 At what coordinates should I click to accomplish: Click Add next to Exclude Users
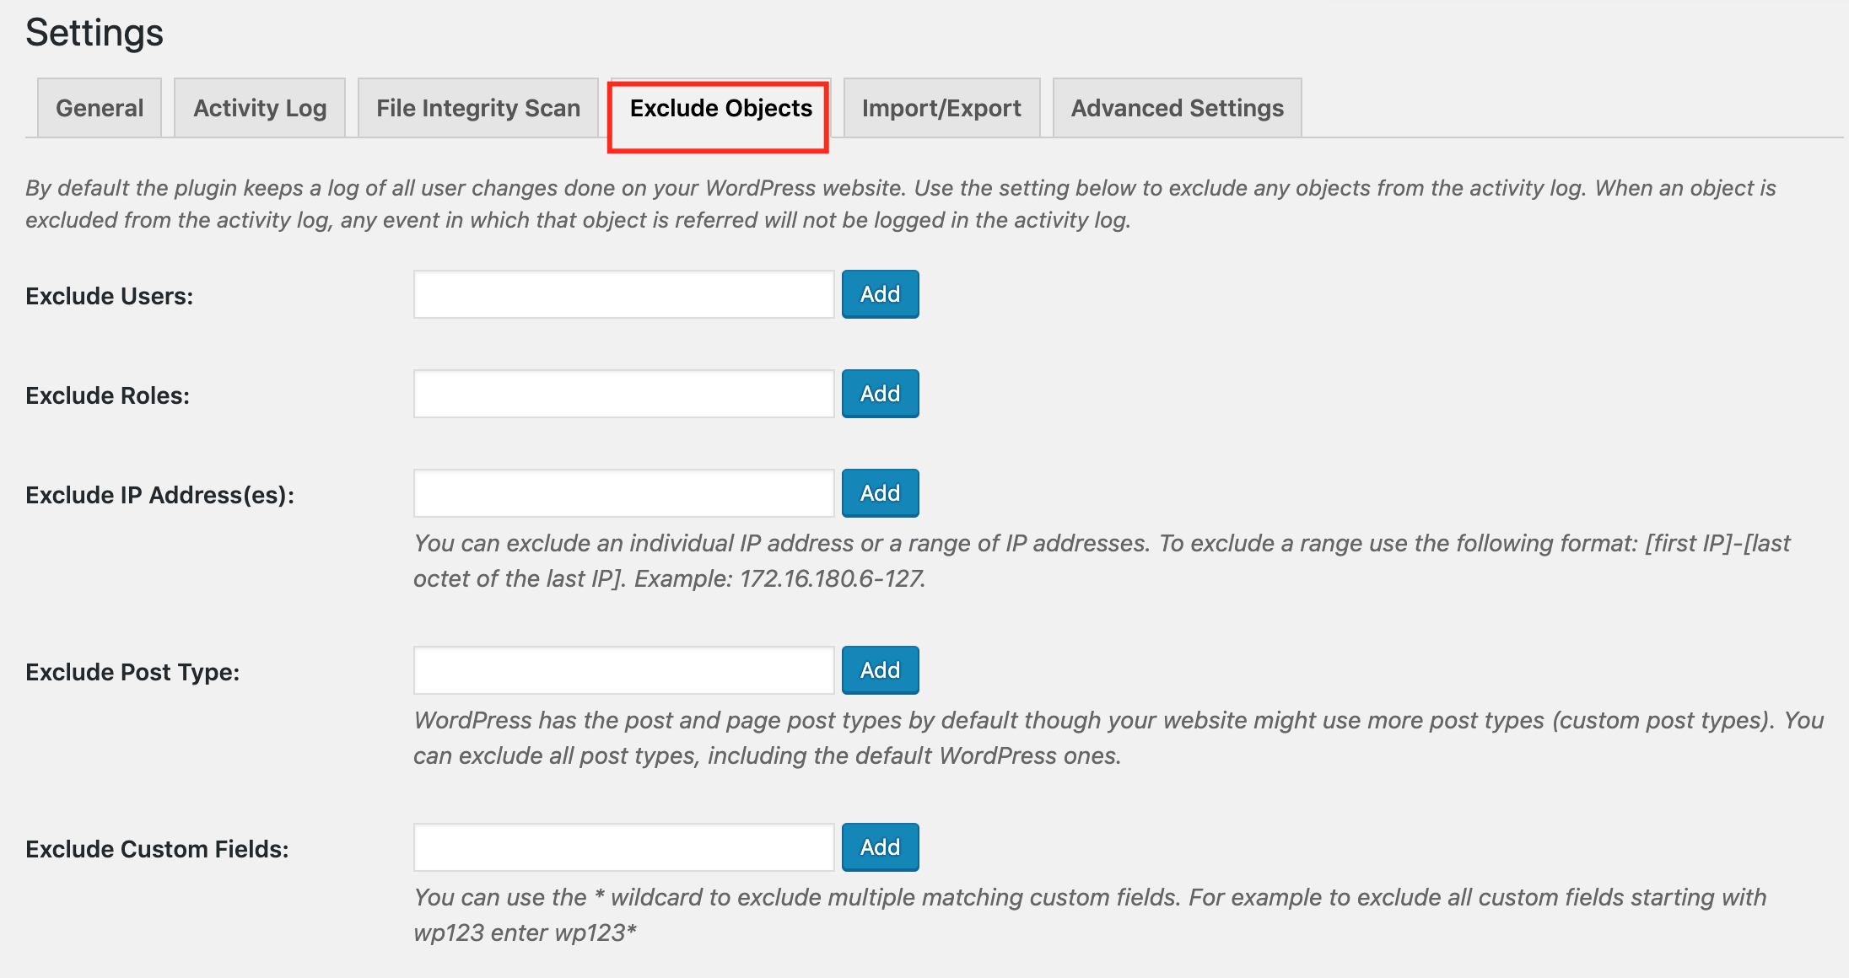pyautogui.click(x=880, y=294)
